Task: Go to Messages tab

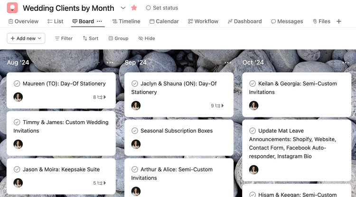Action: coord(287,21)
